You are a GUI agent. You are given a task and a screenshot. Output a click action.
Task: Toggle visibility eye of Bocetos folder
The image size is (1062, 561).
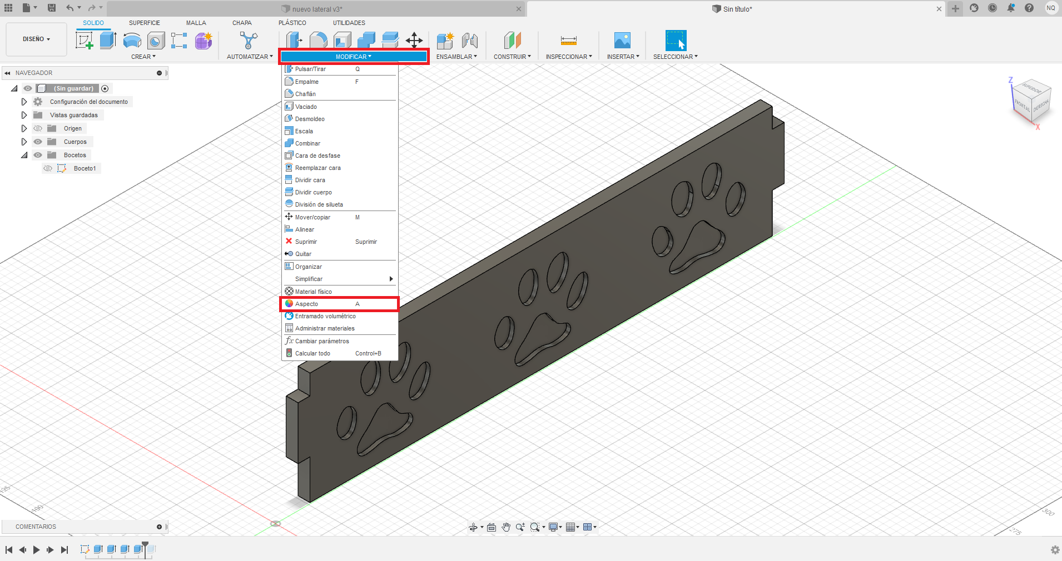pyautogui.click(x=38, y=155)
